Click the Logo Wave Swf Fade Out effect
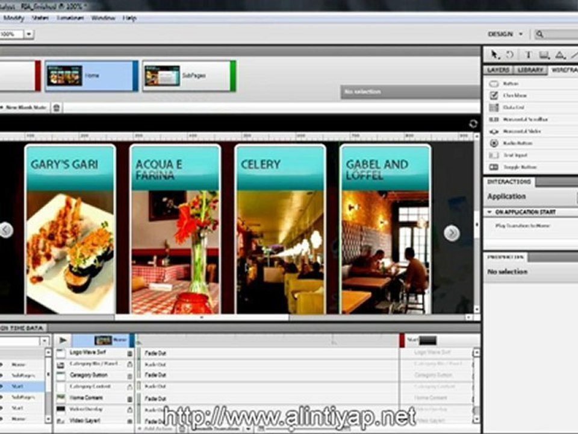 click(155, 354)
